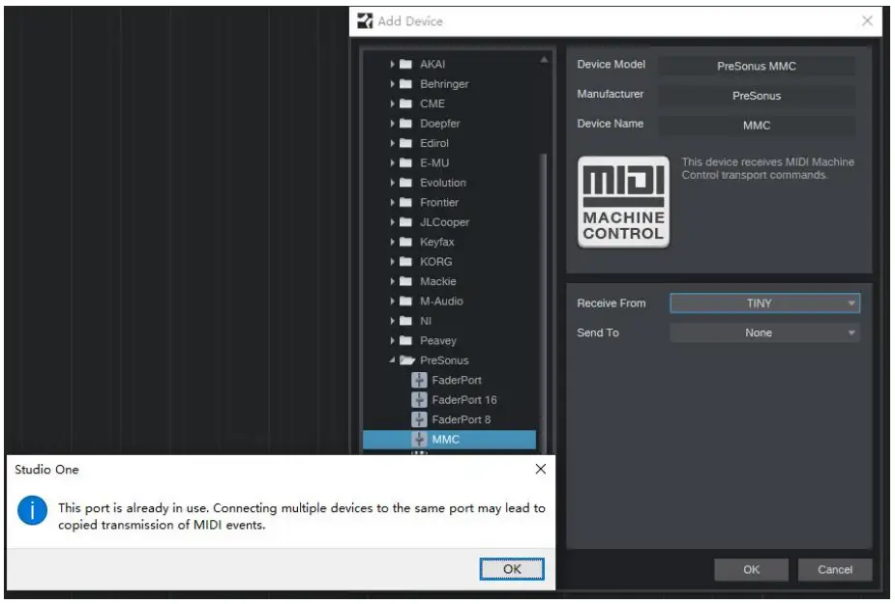Viewport: 895px width, 604px height.
Task: Confirm the Studio One warning with OK
Action: click(512, 569)
